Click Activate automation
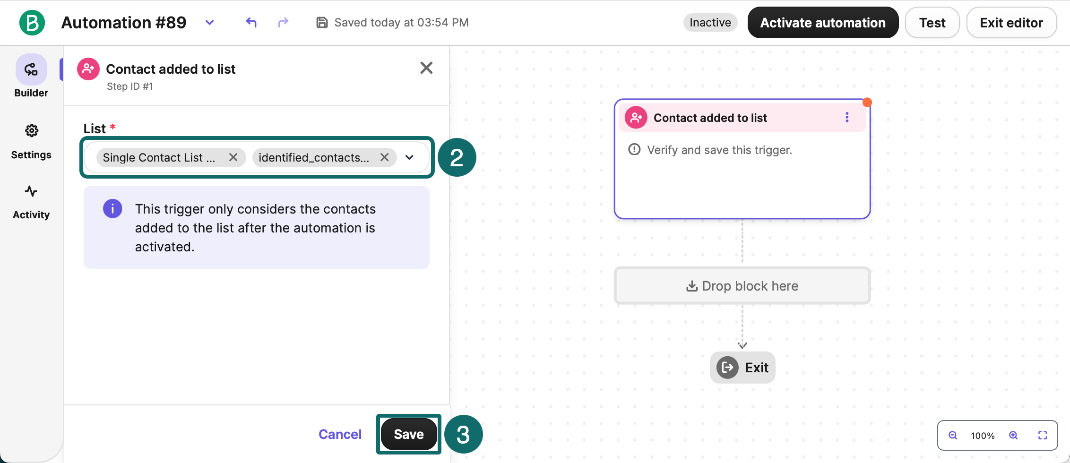The image size is (1070, 463). pos(822,22)
